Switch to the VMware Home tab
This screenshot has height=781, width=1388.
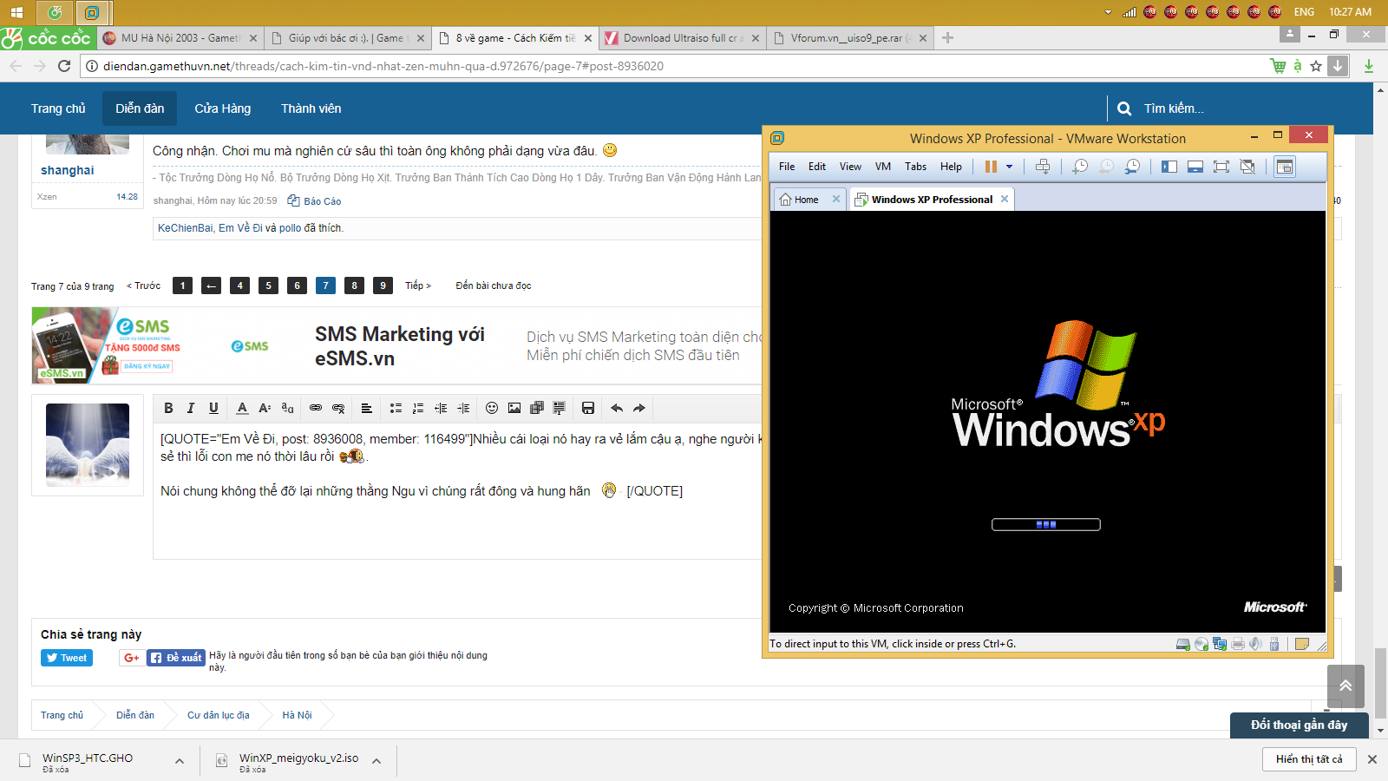(x=806, y=200)
